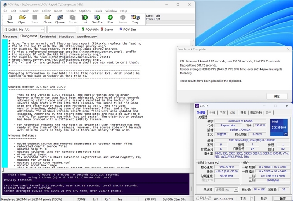Click the Pause render icon

click(x=123, y=19)
